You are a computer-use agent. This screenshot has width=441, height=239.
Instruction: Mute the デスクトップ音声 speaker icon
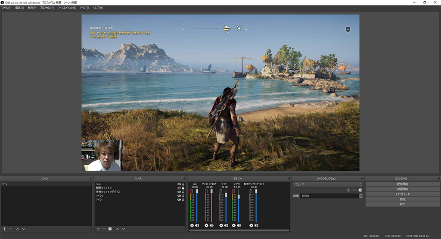(211, 225)
